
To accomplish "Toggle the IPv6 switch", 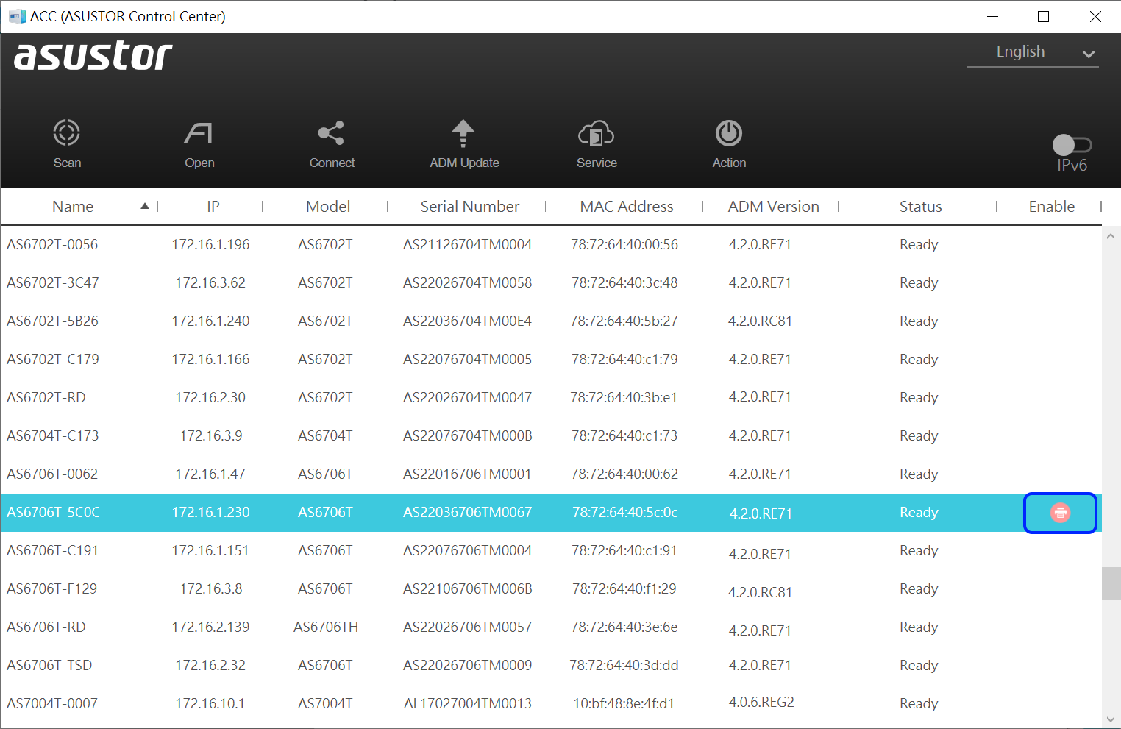I will coord(1072,145).
